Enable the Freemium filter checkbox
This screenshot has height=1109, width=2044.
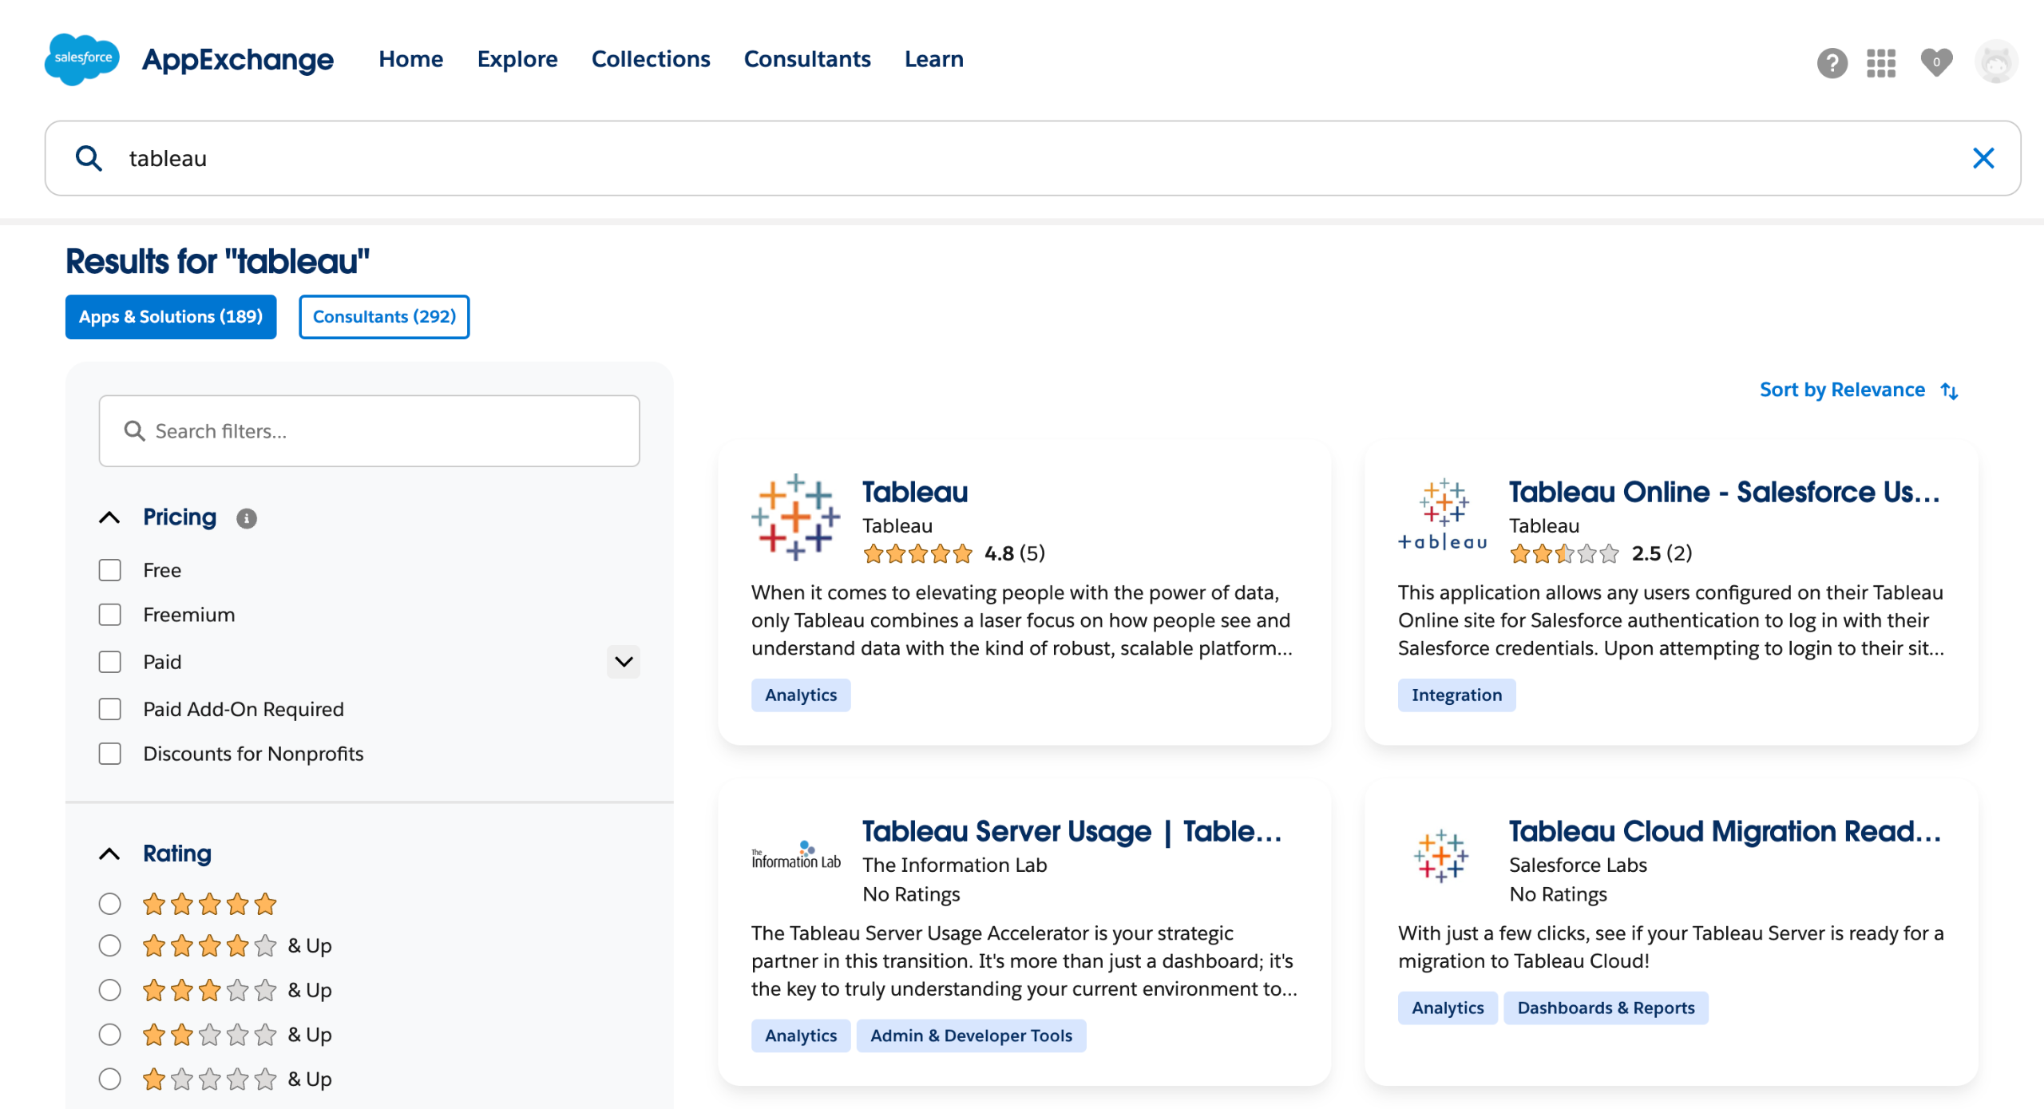pos(110,615)
